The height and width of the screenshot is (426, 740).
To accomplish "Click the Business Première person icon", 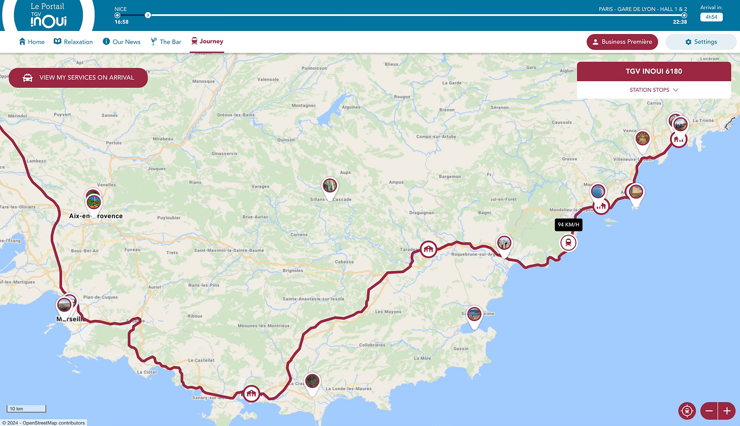I will point(596,42).
